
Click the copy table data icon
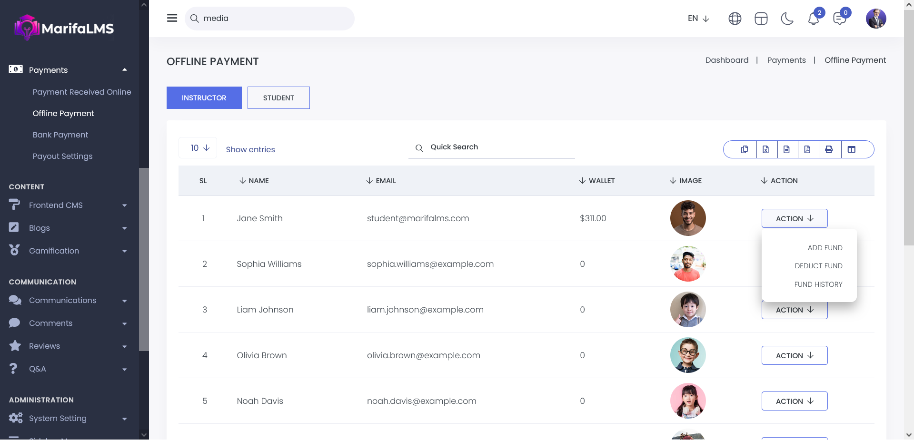coord(745,149)
